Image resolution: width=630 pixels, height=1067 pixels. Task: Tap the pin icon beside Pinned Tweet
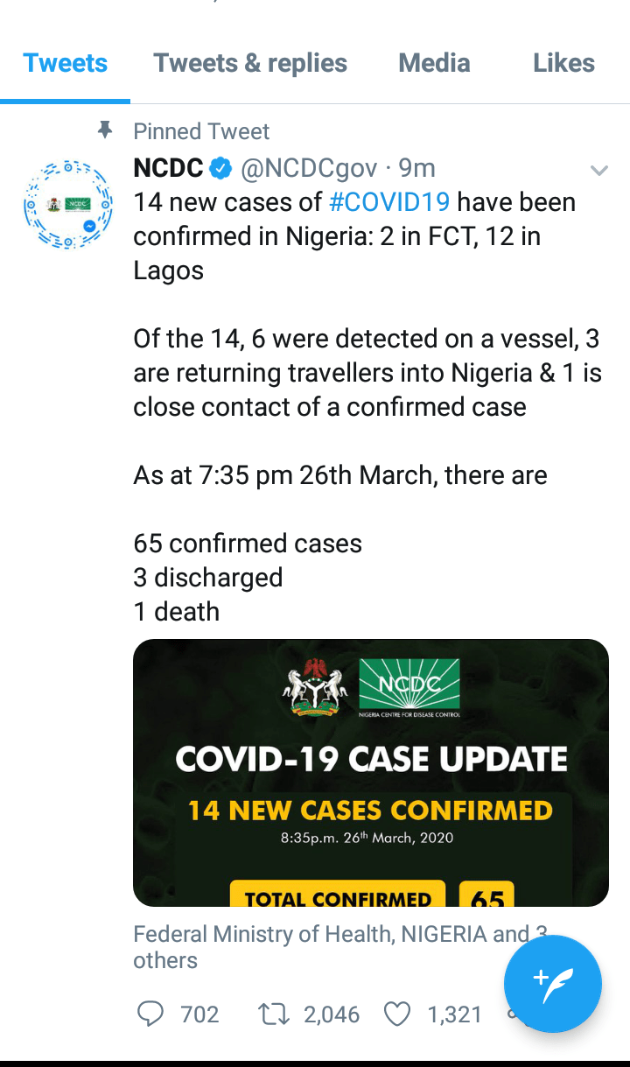point(106,131)
